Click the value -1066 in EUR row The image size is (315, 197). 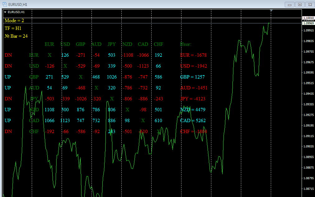143,55
